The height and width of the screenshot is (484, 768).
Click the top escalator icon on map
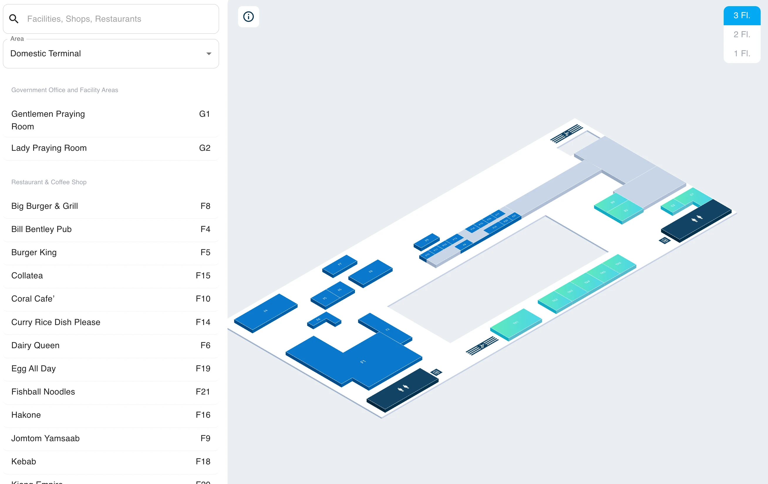point(566,133)
